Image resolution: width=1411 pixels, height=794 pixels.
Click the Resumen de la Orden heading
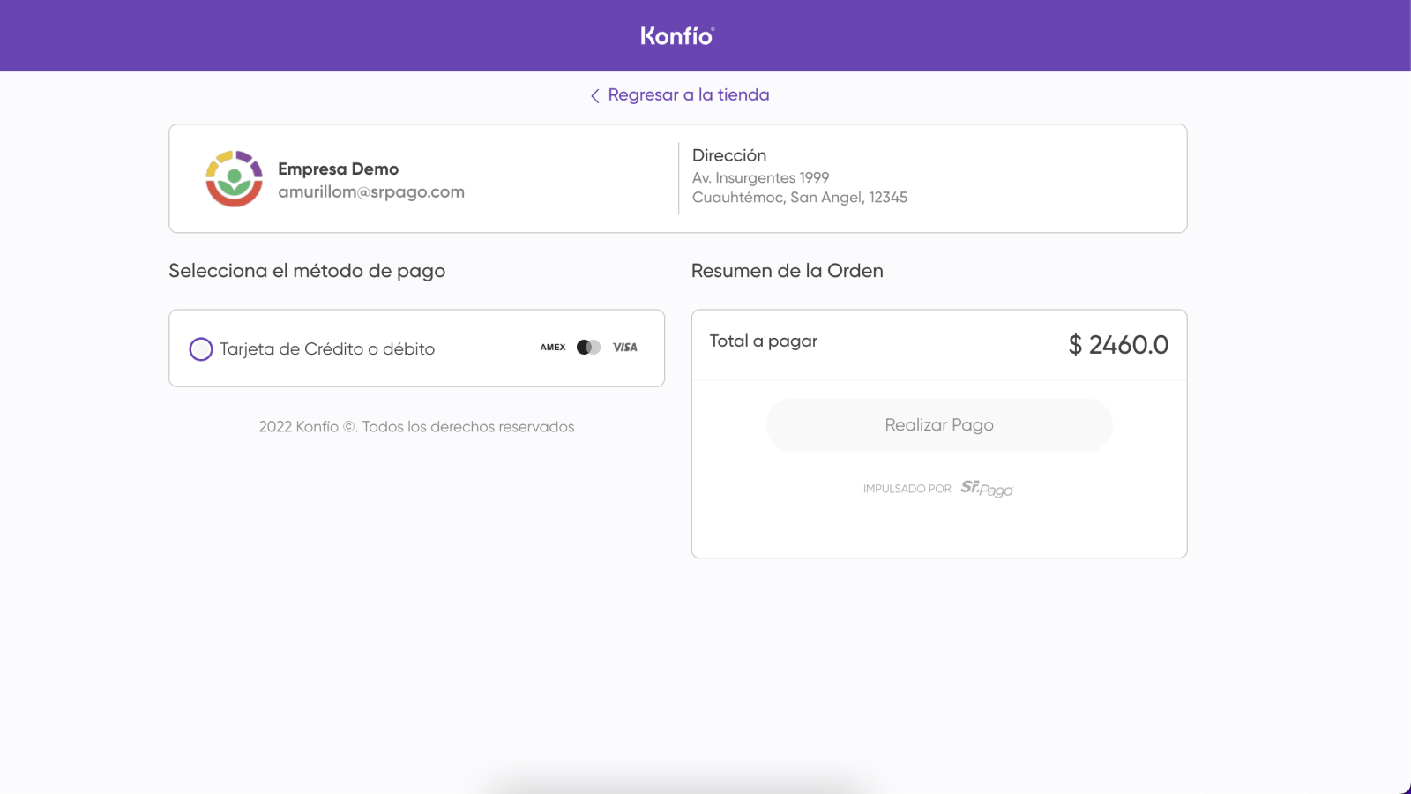coord(788,271)
